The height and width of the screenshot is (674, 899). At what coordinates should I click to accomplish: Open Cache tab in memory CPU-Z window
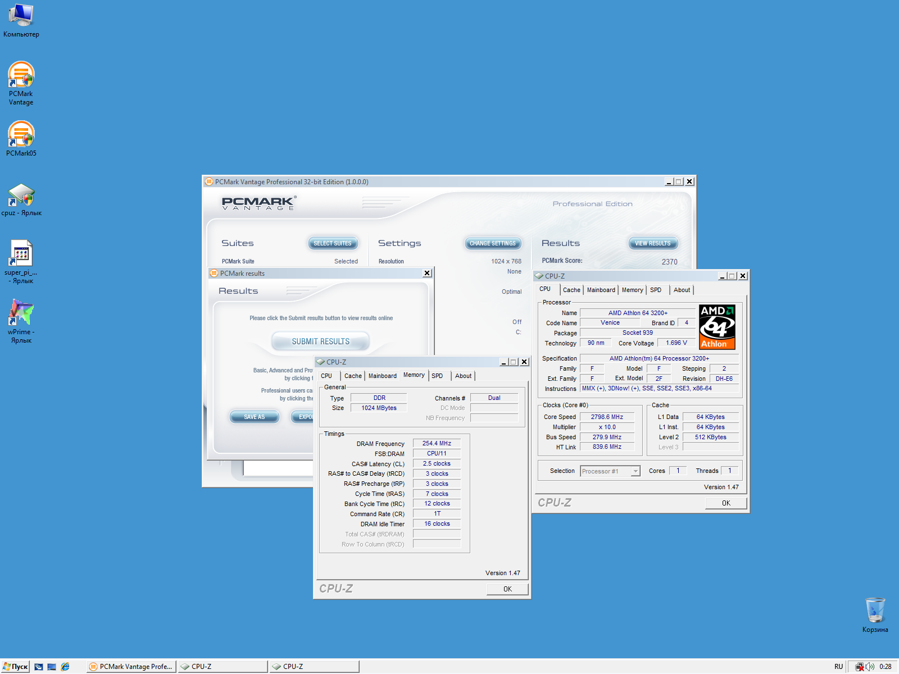coord(353,376)
